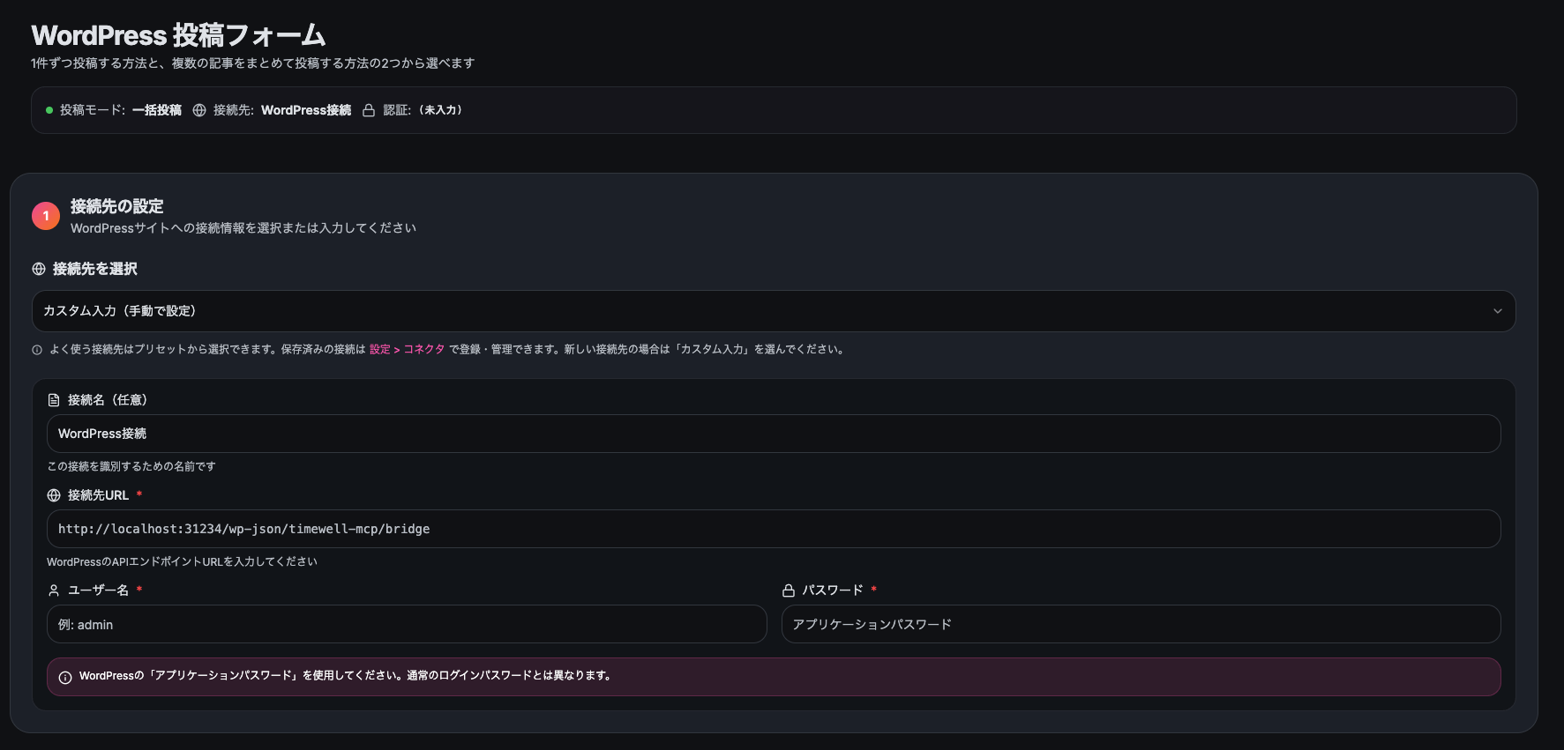
Task: Click the globe icon beside 接続先URL label
Action: tap(54, 495)
